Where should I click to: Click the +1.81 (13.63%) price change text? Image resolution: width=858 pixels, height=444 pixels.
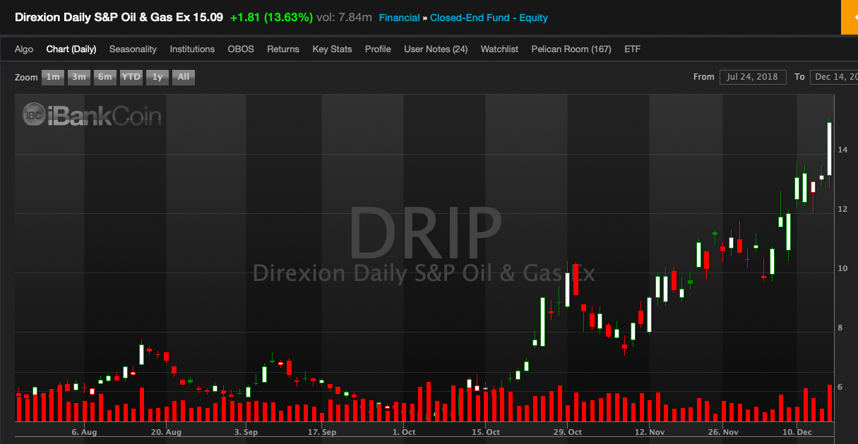[271, 17]
